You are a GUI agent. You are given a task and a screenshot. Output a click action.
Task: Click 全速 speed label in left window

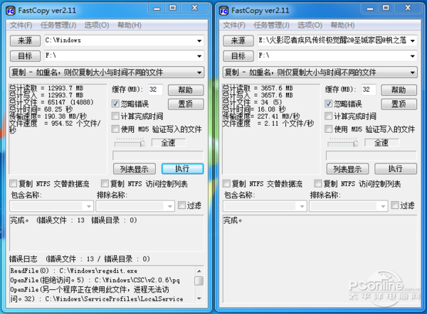point(169,143)
